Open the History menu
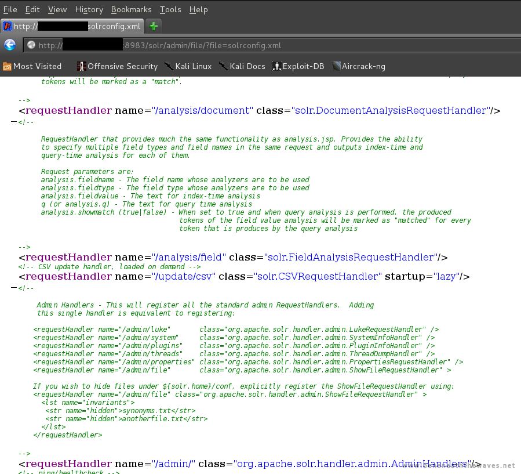Screen dimensions: 521x474 (89, 10)
